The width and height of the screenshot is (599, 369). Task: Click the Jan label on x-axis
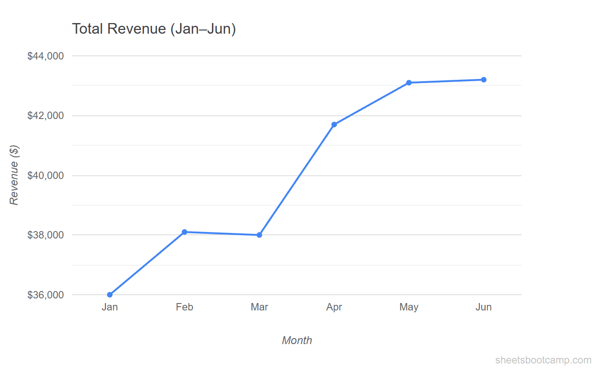110,307
